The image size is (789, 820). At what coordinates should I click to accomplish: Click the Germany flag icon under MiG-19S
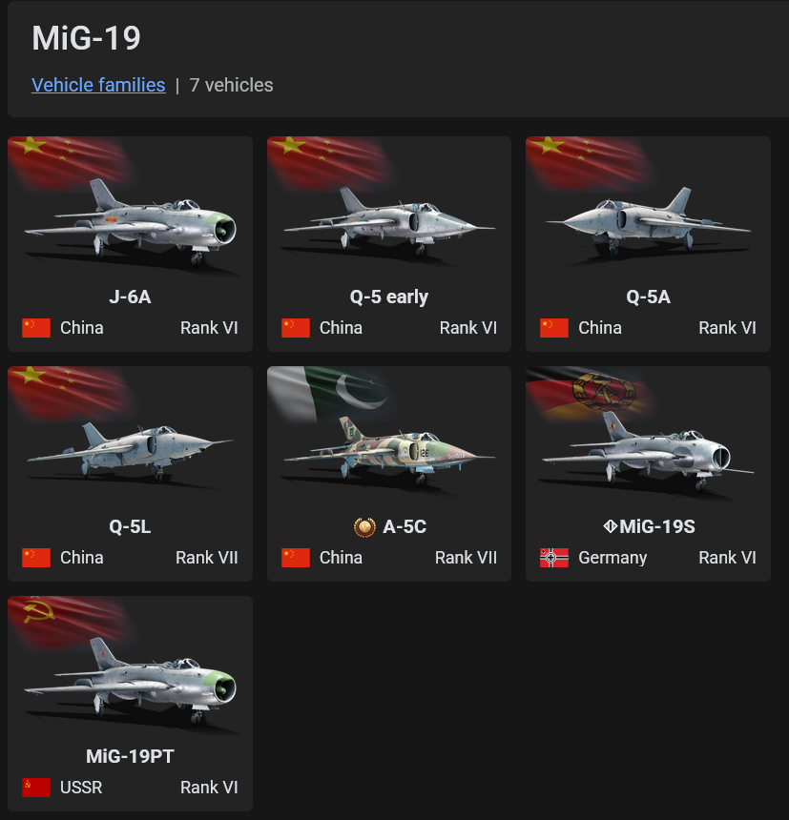click(554, 558)
